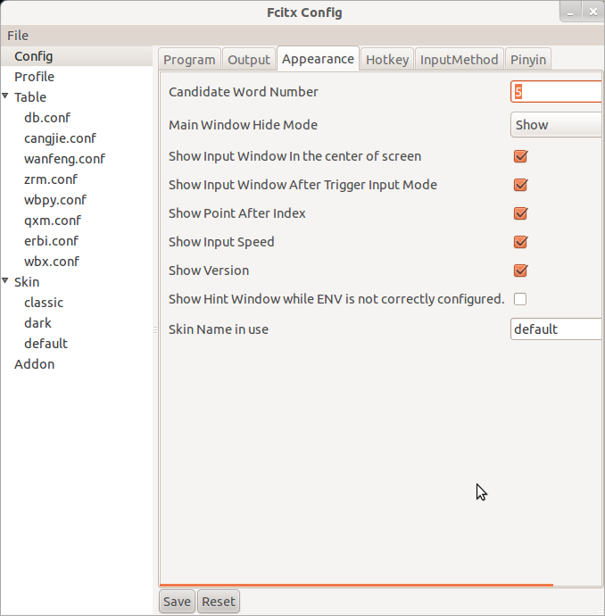Screen dimensions: 605x616
Task: Click the Save button
Action: click(177, 602)
